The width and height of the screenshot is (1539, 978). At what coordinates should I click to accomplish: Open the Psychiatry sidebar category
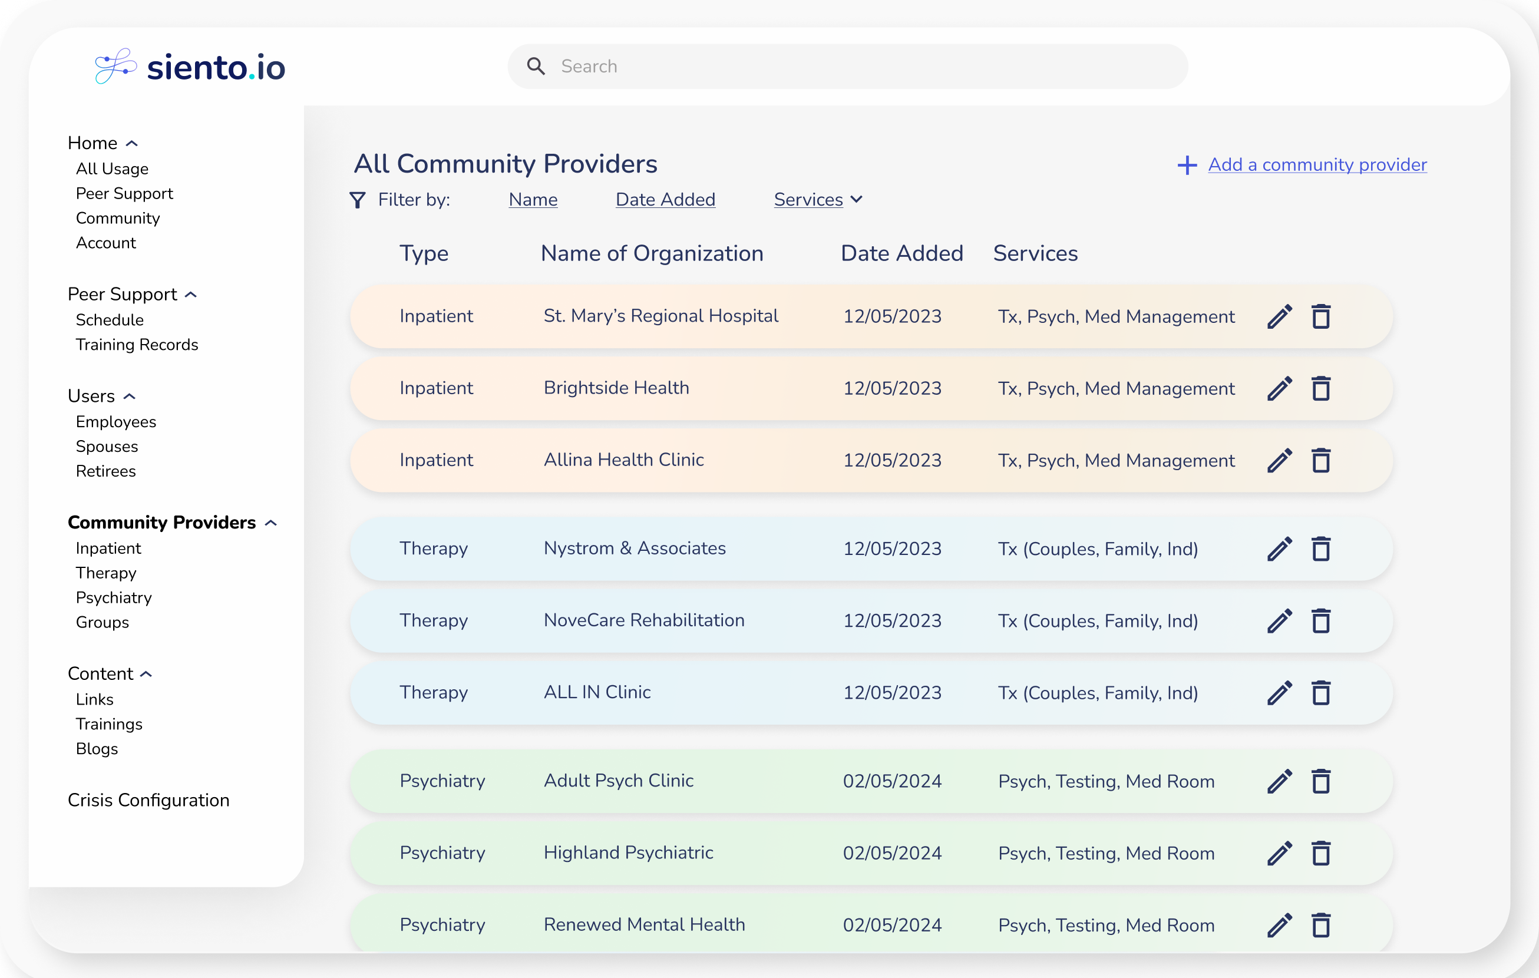pyautogui.click(x=112, y=597)
